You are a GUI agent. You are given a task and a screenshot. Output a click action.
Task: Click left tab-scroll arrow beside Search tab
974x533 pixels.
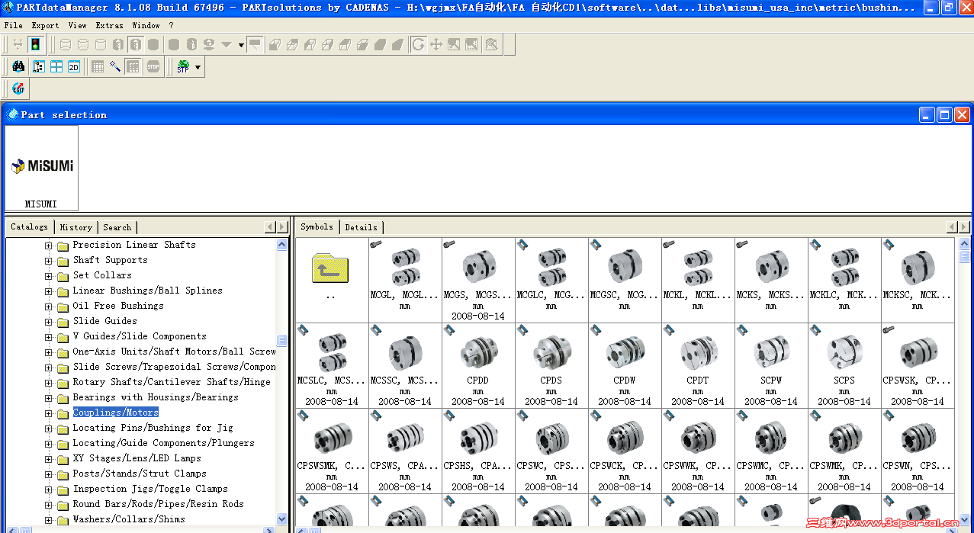tap(270, 227)
